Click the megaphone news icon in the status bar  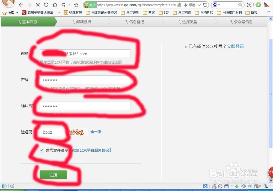click(12, 186)
